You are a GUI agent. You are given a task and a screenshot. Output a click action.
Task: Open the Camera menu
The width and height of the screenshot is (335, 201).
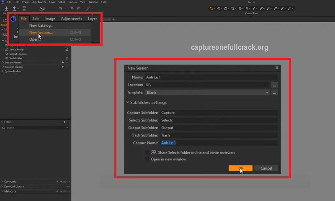[72, 2]
